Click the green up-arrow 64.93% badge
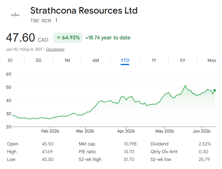Screen dimensions: 222x169 [x=68, y=38]
